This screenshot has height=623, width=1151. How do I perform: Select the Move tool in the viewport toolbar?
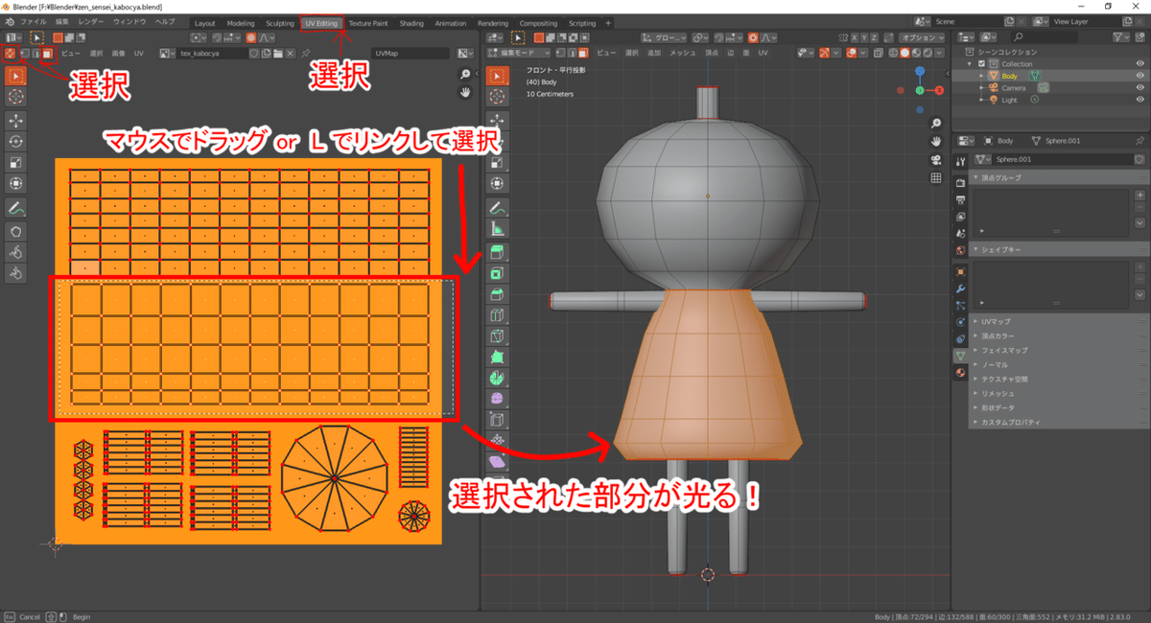click(496, 120)
